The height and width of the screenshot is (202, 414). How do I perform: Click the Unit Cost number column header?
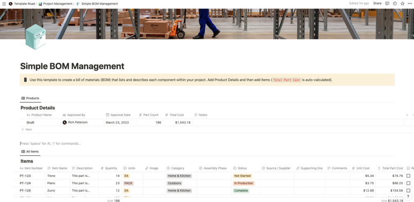click(x=361, y=168)
